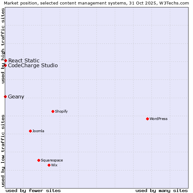Select the Wix red diamond marker

pos(49,165)
